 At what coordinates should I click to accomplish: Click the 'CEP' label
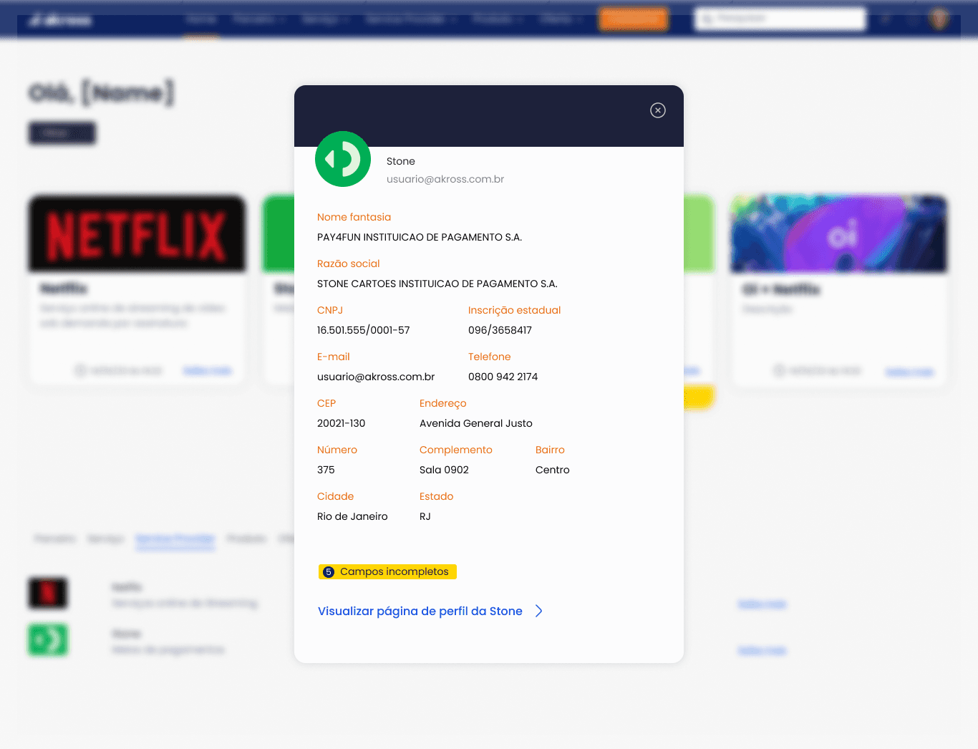[x=326, y=403]
